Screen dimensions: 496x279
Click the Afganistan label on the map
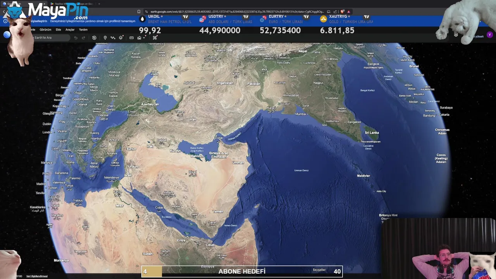225,83
